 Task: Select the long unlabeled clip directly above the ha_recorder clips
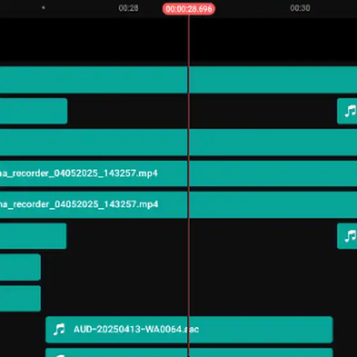point(178,142)
